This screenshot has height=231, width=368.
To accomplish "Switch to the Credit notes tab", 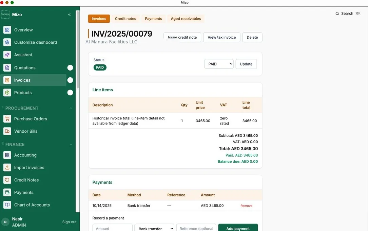I will pyautogui.click(x=125, y=19).
